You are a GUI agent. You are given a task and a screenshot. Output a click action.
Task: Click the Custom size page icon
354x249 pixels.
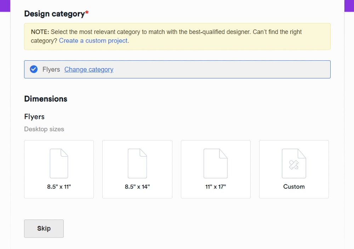(294, 164)
